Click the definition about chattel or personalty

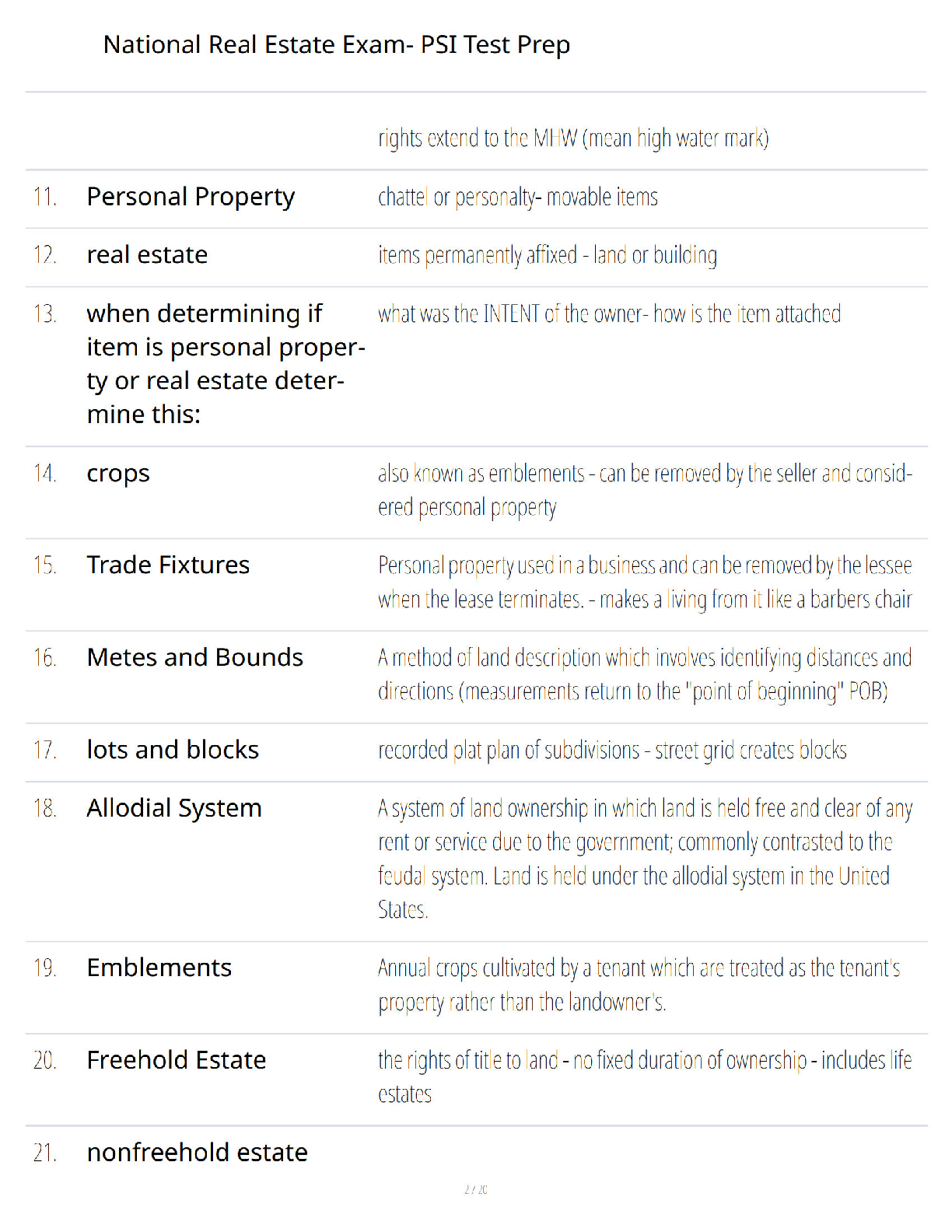(x=518, y=198)
